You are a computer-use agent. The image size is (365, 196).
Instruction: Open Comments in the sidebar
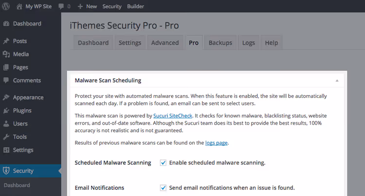point(27,81)
